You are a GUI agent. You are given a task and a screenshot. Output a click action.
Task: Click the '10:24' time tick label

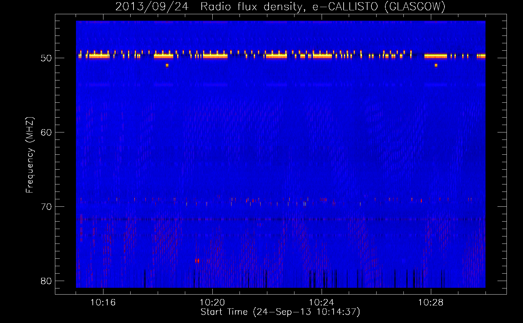click(x=321, y=303)
